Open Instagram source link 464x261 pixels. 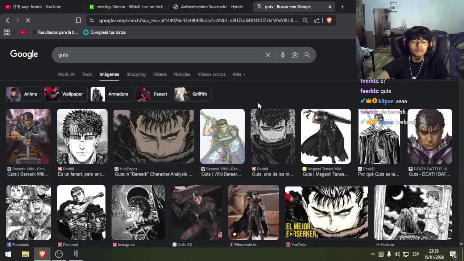124,245
